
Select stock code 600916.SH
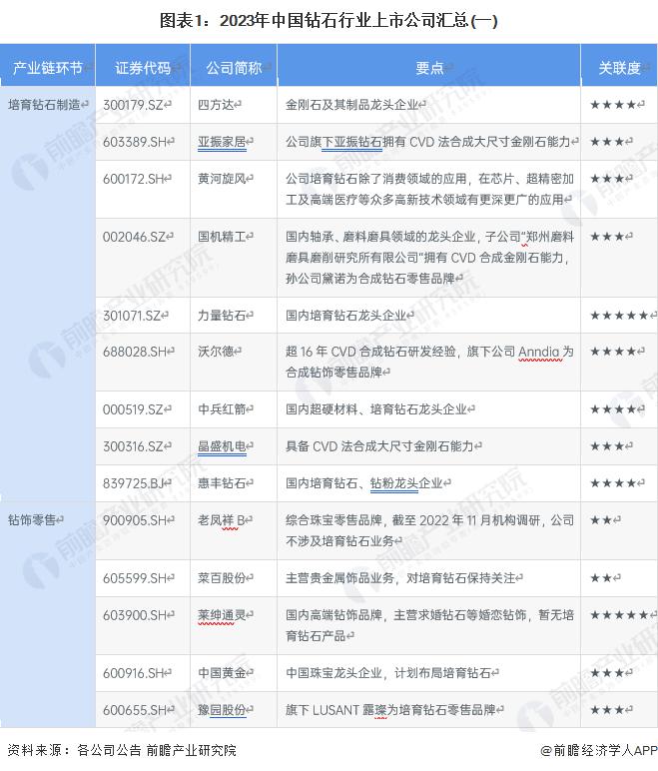(133, 673)
